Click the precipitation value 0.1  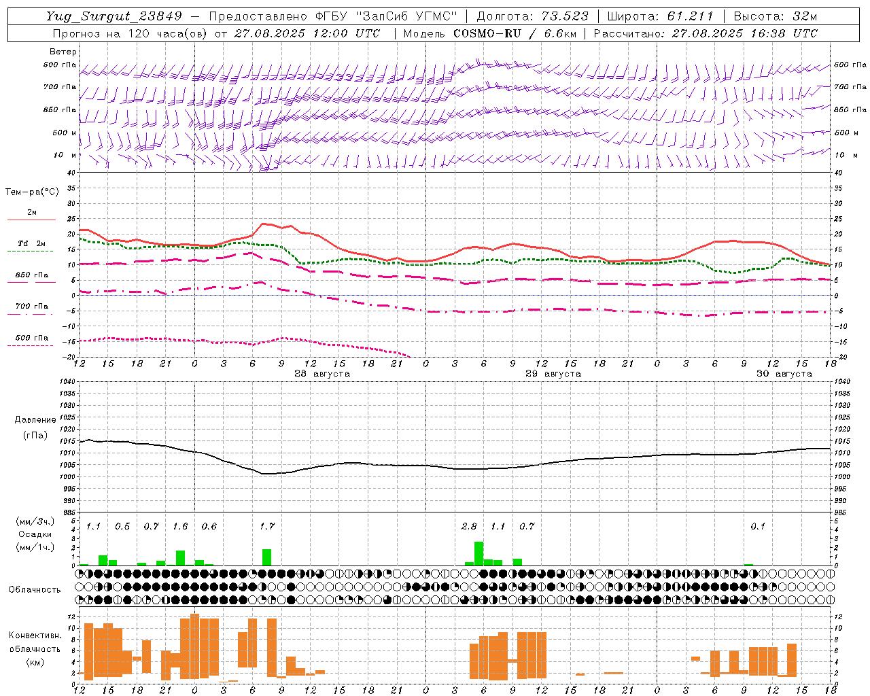click(x=758, y=526)
